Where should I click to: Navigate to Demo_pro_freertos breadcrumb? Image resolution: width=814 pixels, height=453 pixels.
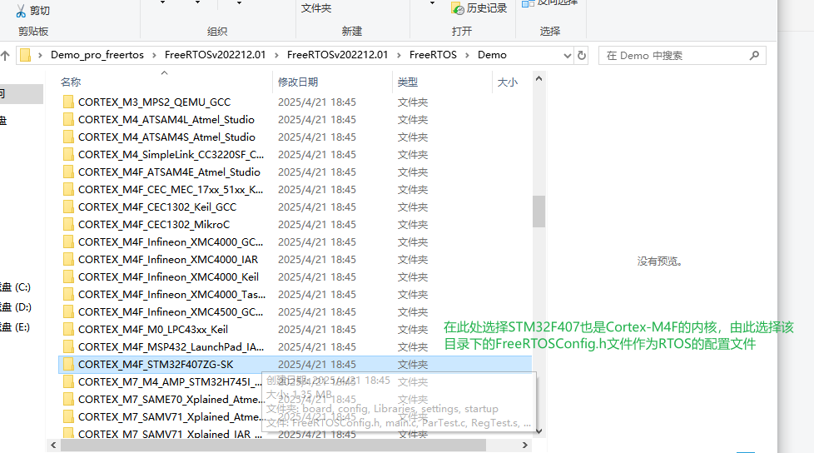point(97,55)
